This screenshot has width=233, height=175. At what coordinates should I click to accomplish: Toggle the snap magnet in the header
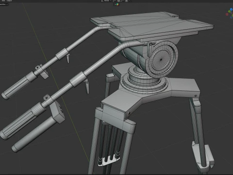click(118, 1)
